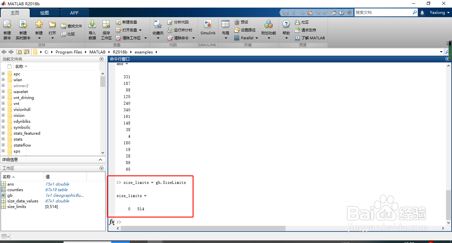
Task: Open Yaxiong account dropdown
Action: pyautogui.click(x=440, y=13)
